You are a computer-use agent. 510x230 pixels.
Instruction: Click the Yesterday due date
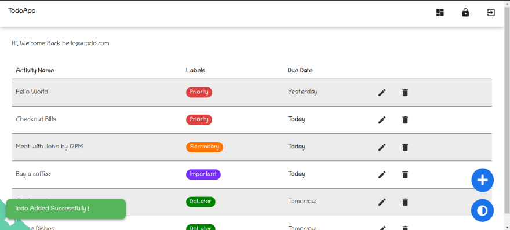pyautogui.click(x=303, y=92)
